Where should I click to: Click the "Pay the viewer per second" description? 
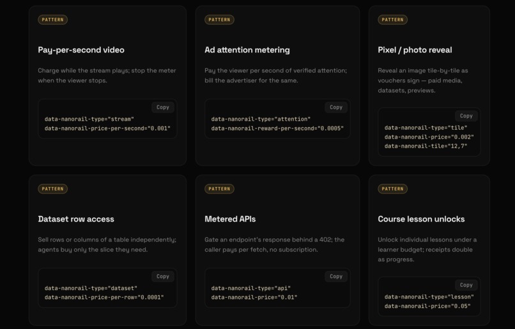pyautogui.click(x=275, y=75)
